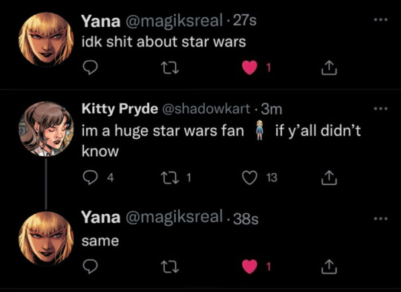Screen dimensions: 401x292
Task: Reply to Kitty Pryde's star wars fan tweet
Action: tap(91, 178)
